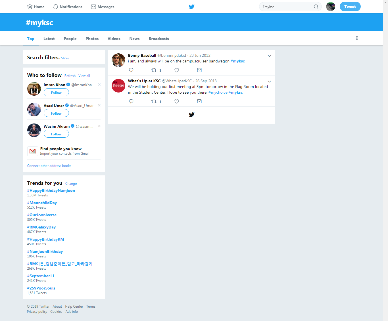
Task: Switch to the People tab
Action: point(70,39)
